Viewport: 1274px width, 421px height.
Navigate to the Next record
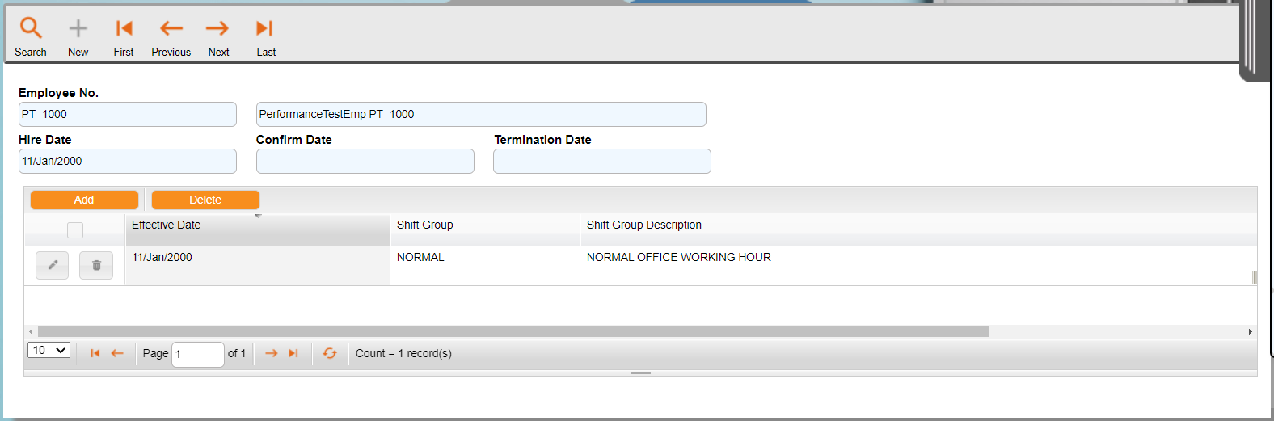pos(217,28)
